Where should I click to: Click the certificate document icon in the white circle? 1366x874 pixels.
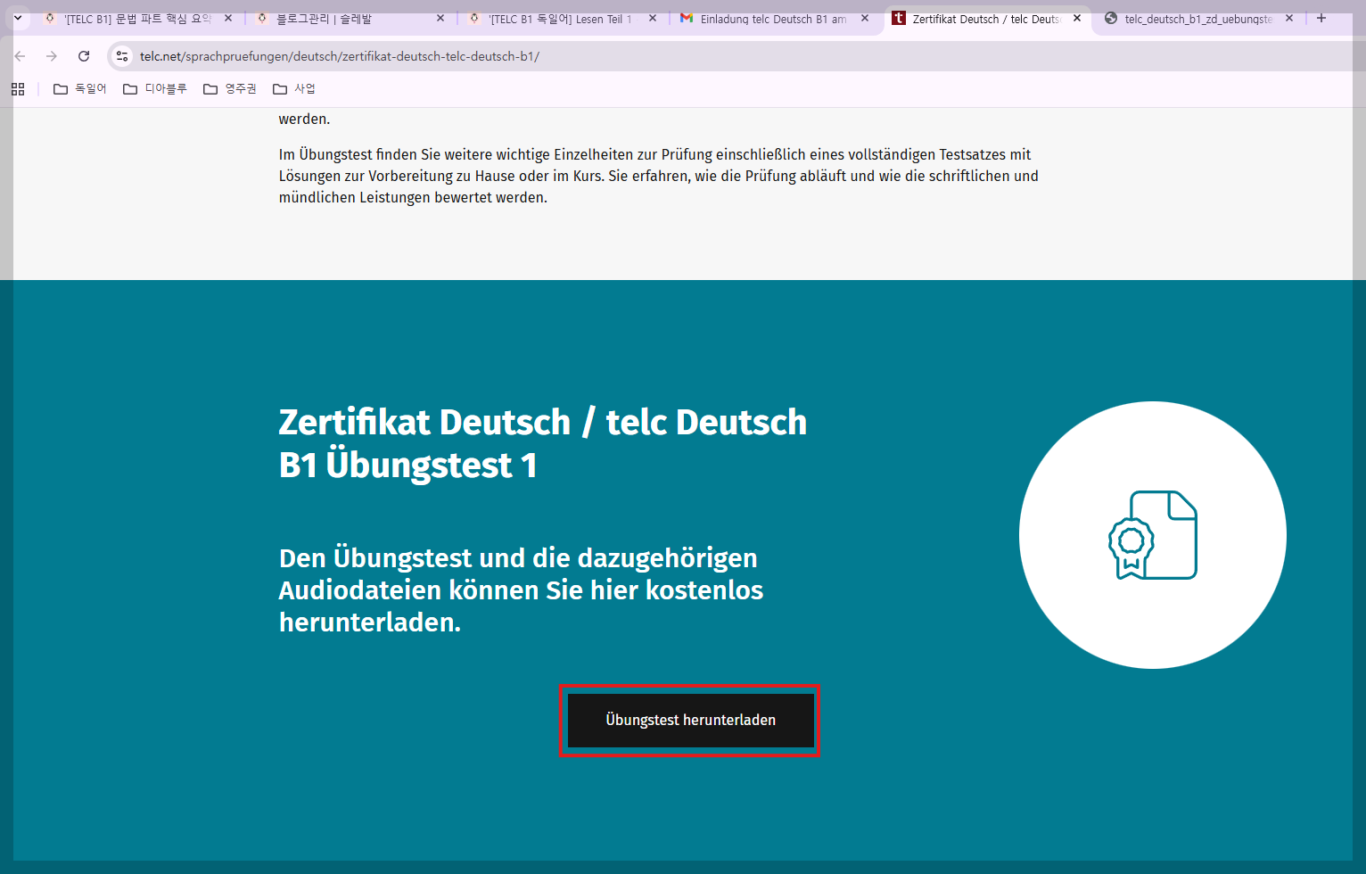(1153, 535)
